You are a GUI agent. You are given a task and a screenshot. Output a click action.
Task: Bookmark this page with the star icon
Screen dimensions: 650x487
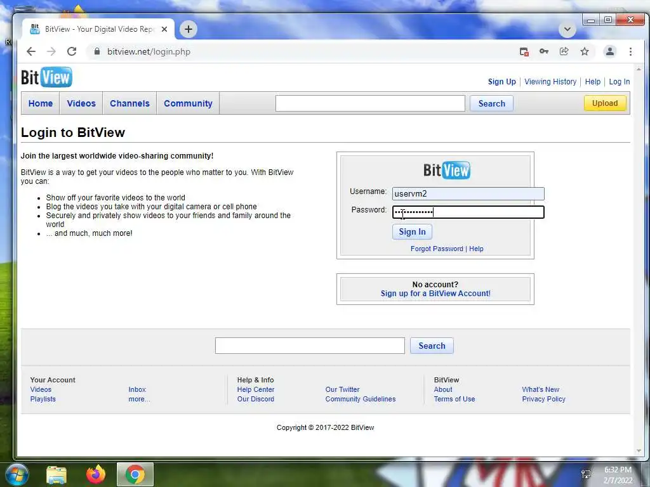click(x=585, y=51)
